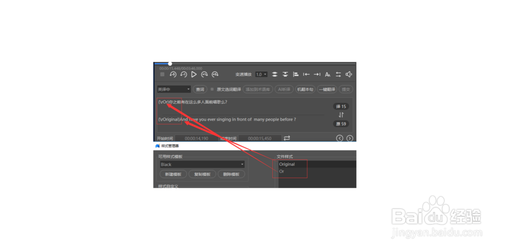Click the merge subtitle lines icon
Viewport: 510px width, 250px height.
275,74
